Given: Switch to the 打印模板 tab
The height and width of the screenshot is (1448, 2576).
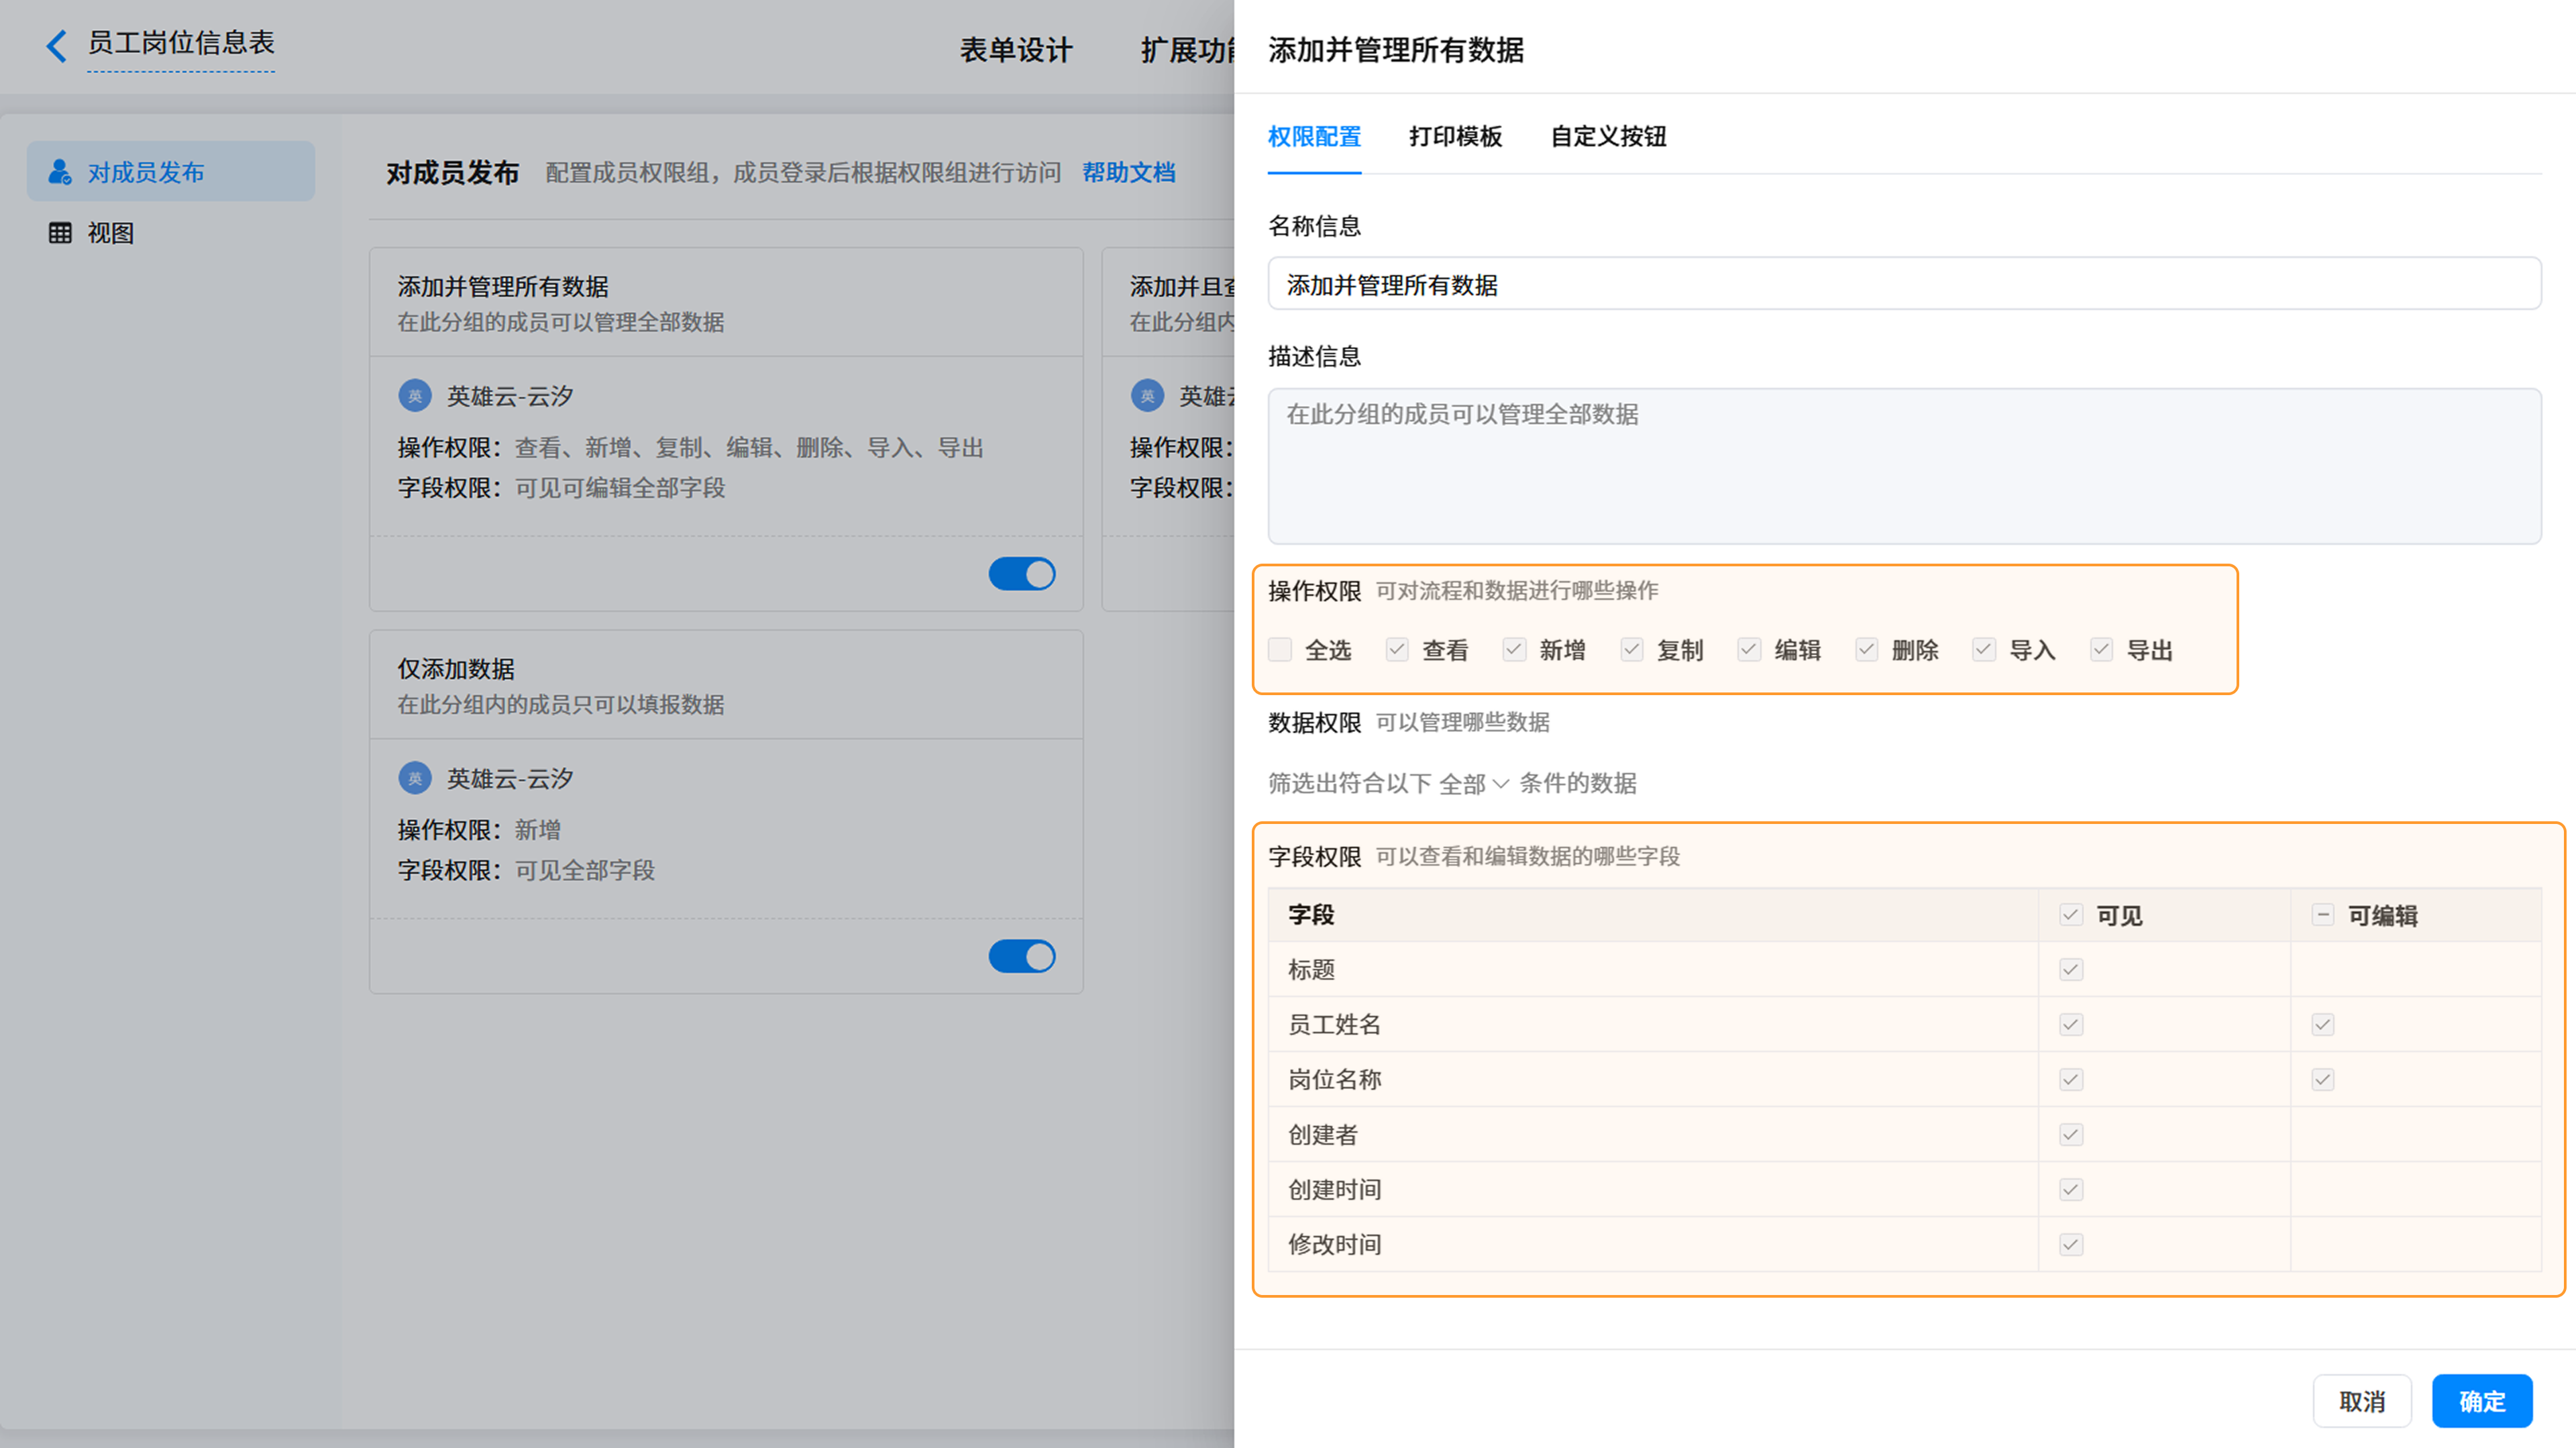Looking at the screenshot, I should (1455, 137).
